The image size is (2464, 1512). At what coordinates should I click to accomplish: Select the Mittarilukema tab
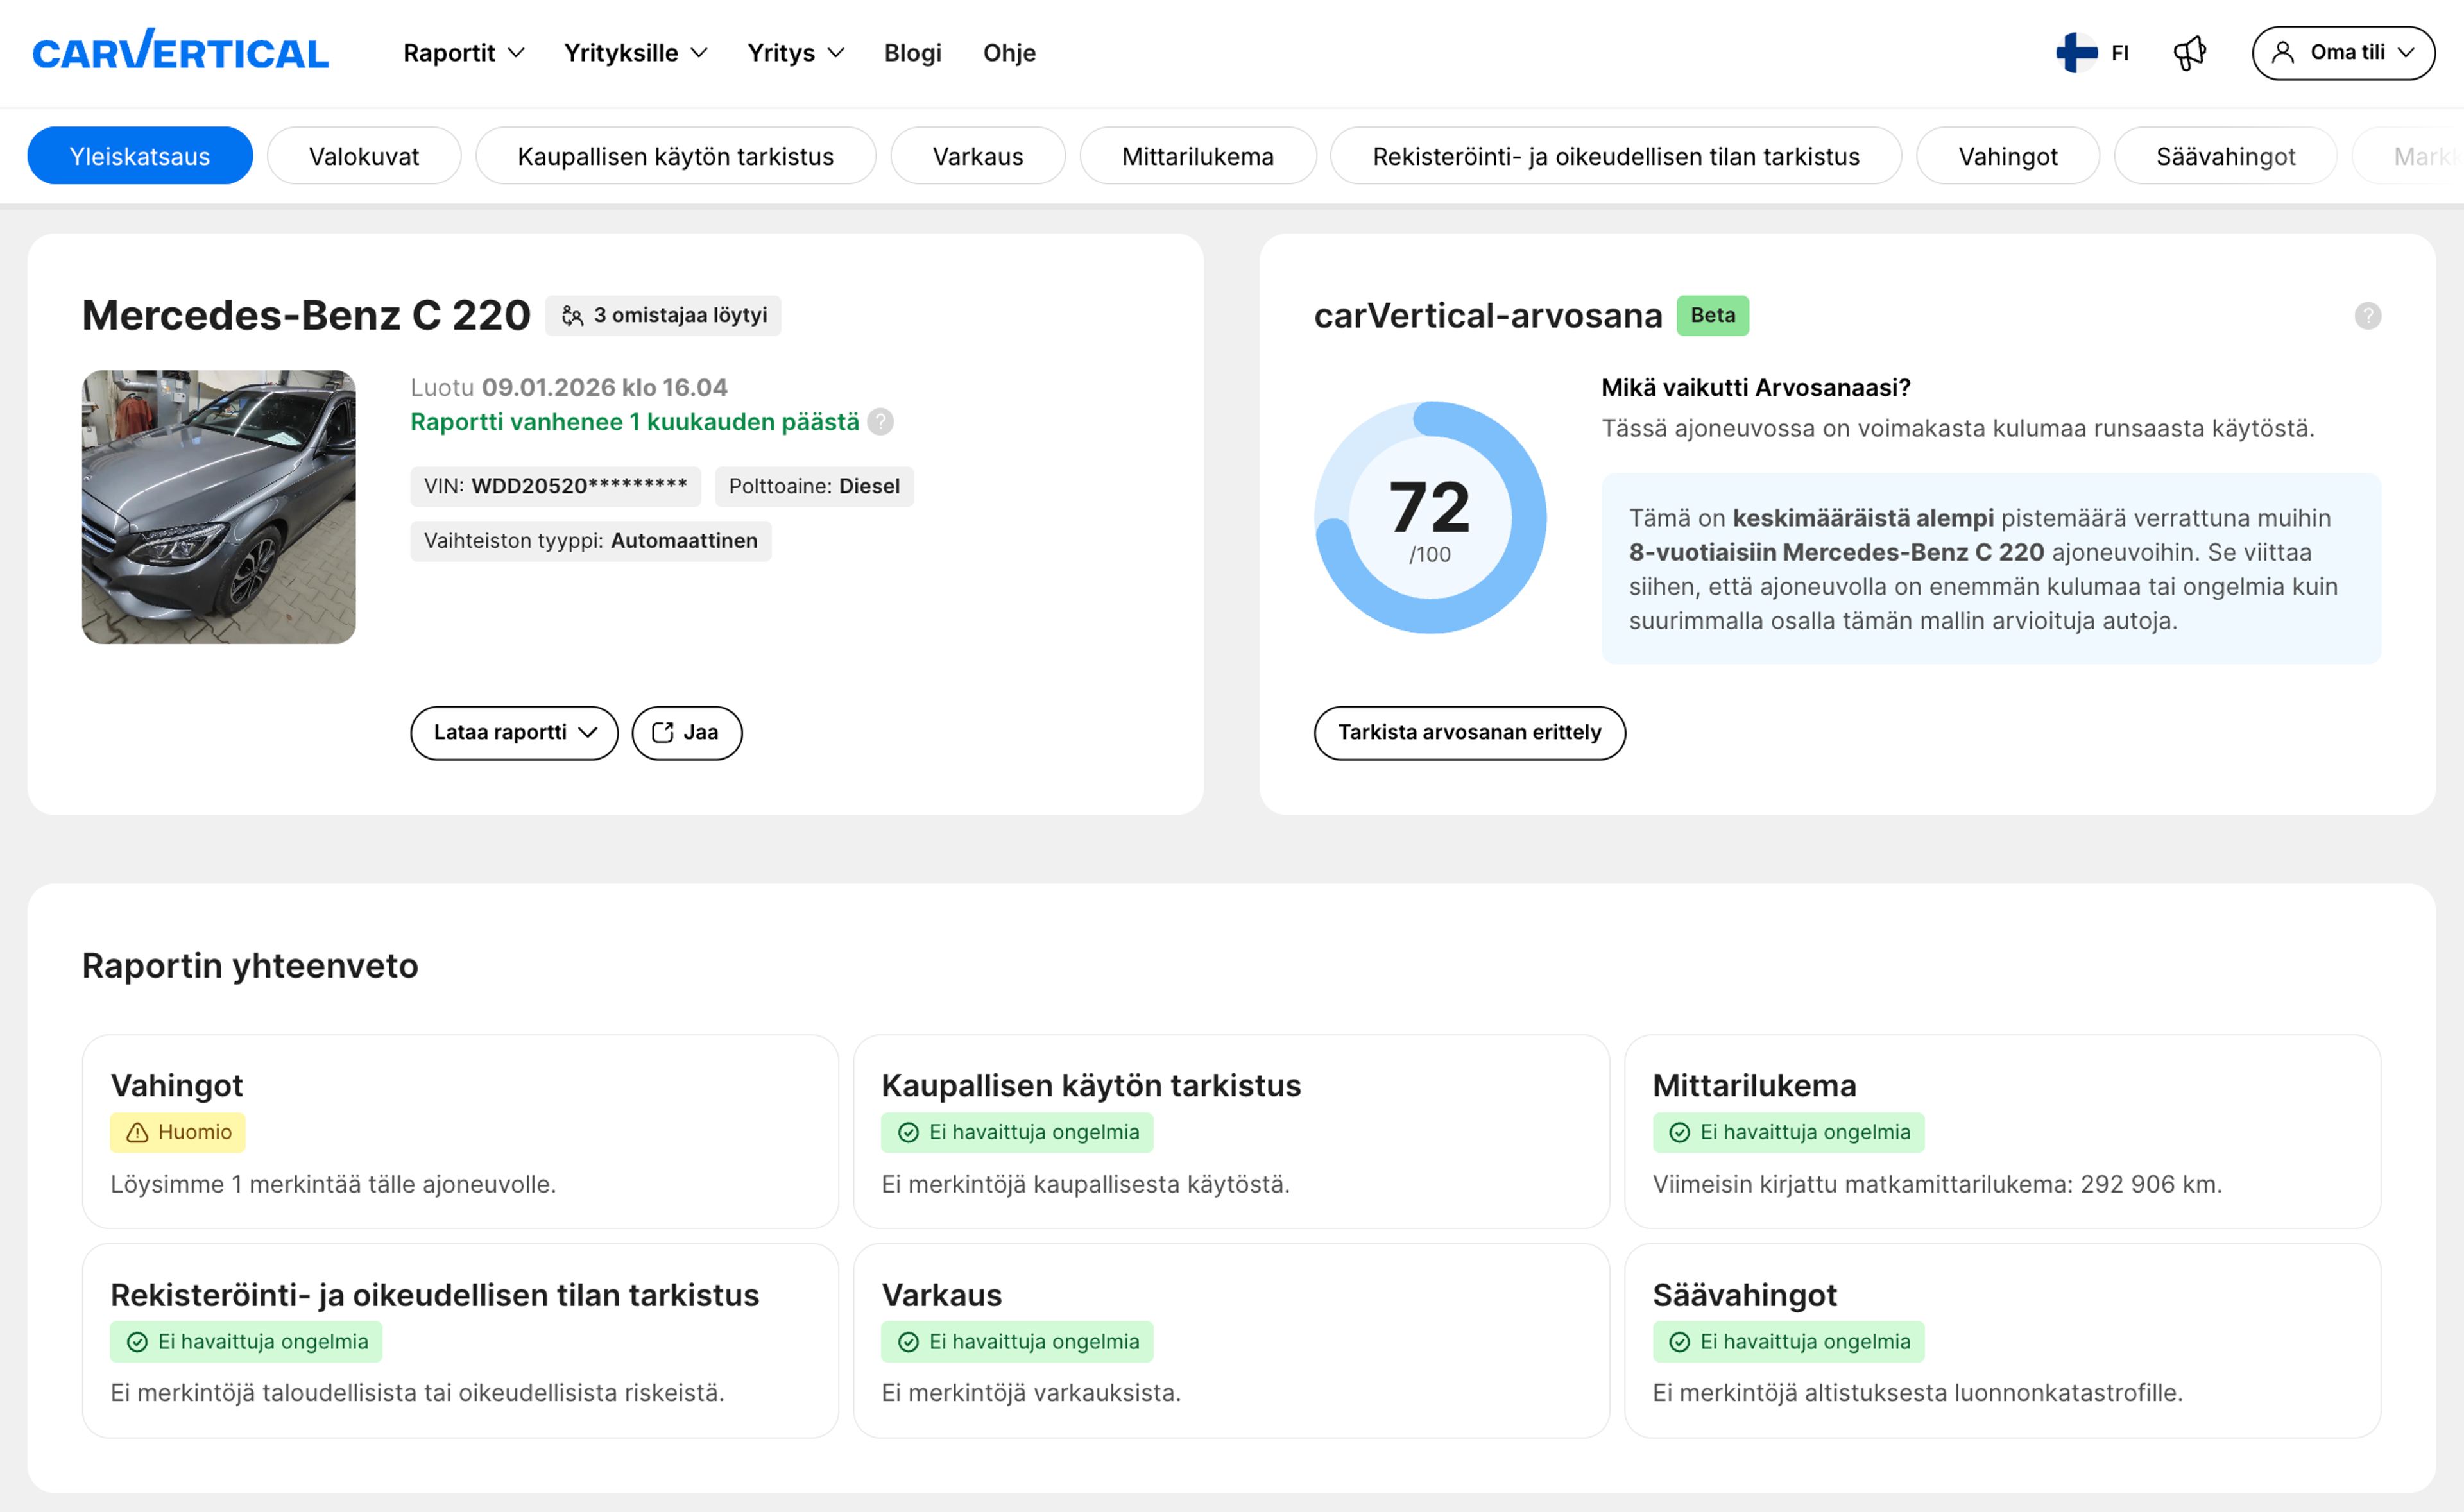(x=1197, y=156)
